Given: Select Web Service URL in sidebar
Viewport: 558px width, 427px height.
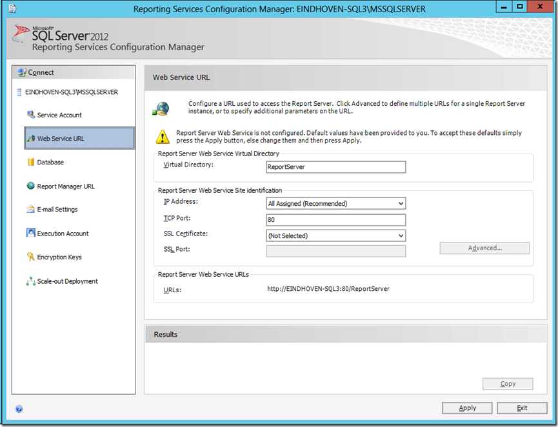Looking at the screenshot, I should tap(79, 138).
